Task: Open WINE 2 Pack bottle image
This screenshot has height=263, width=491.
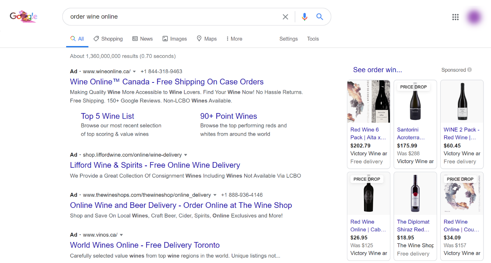Action: tap(462, 102)
